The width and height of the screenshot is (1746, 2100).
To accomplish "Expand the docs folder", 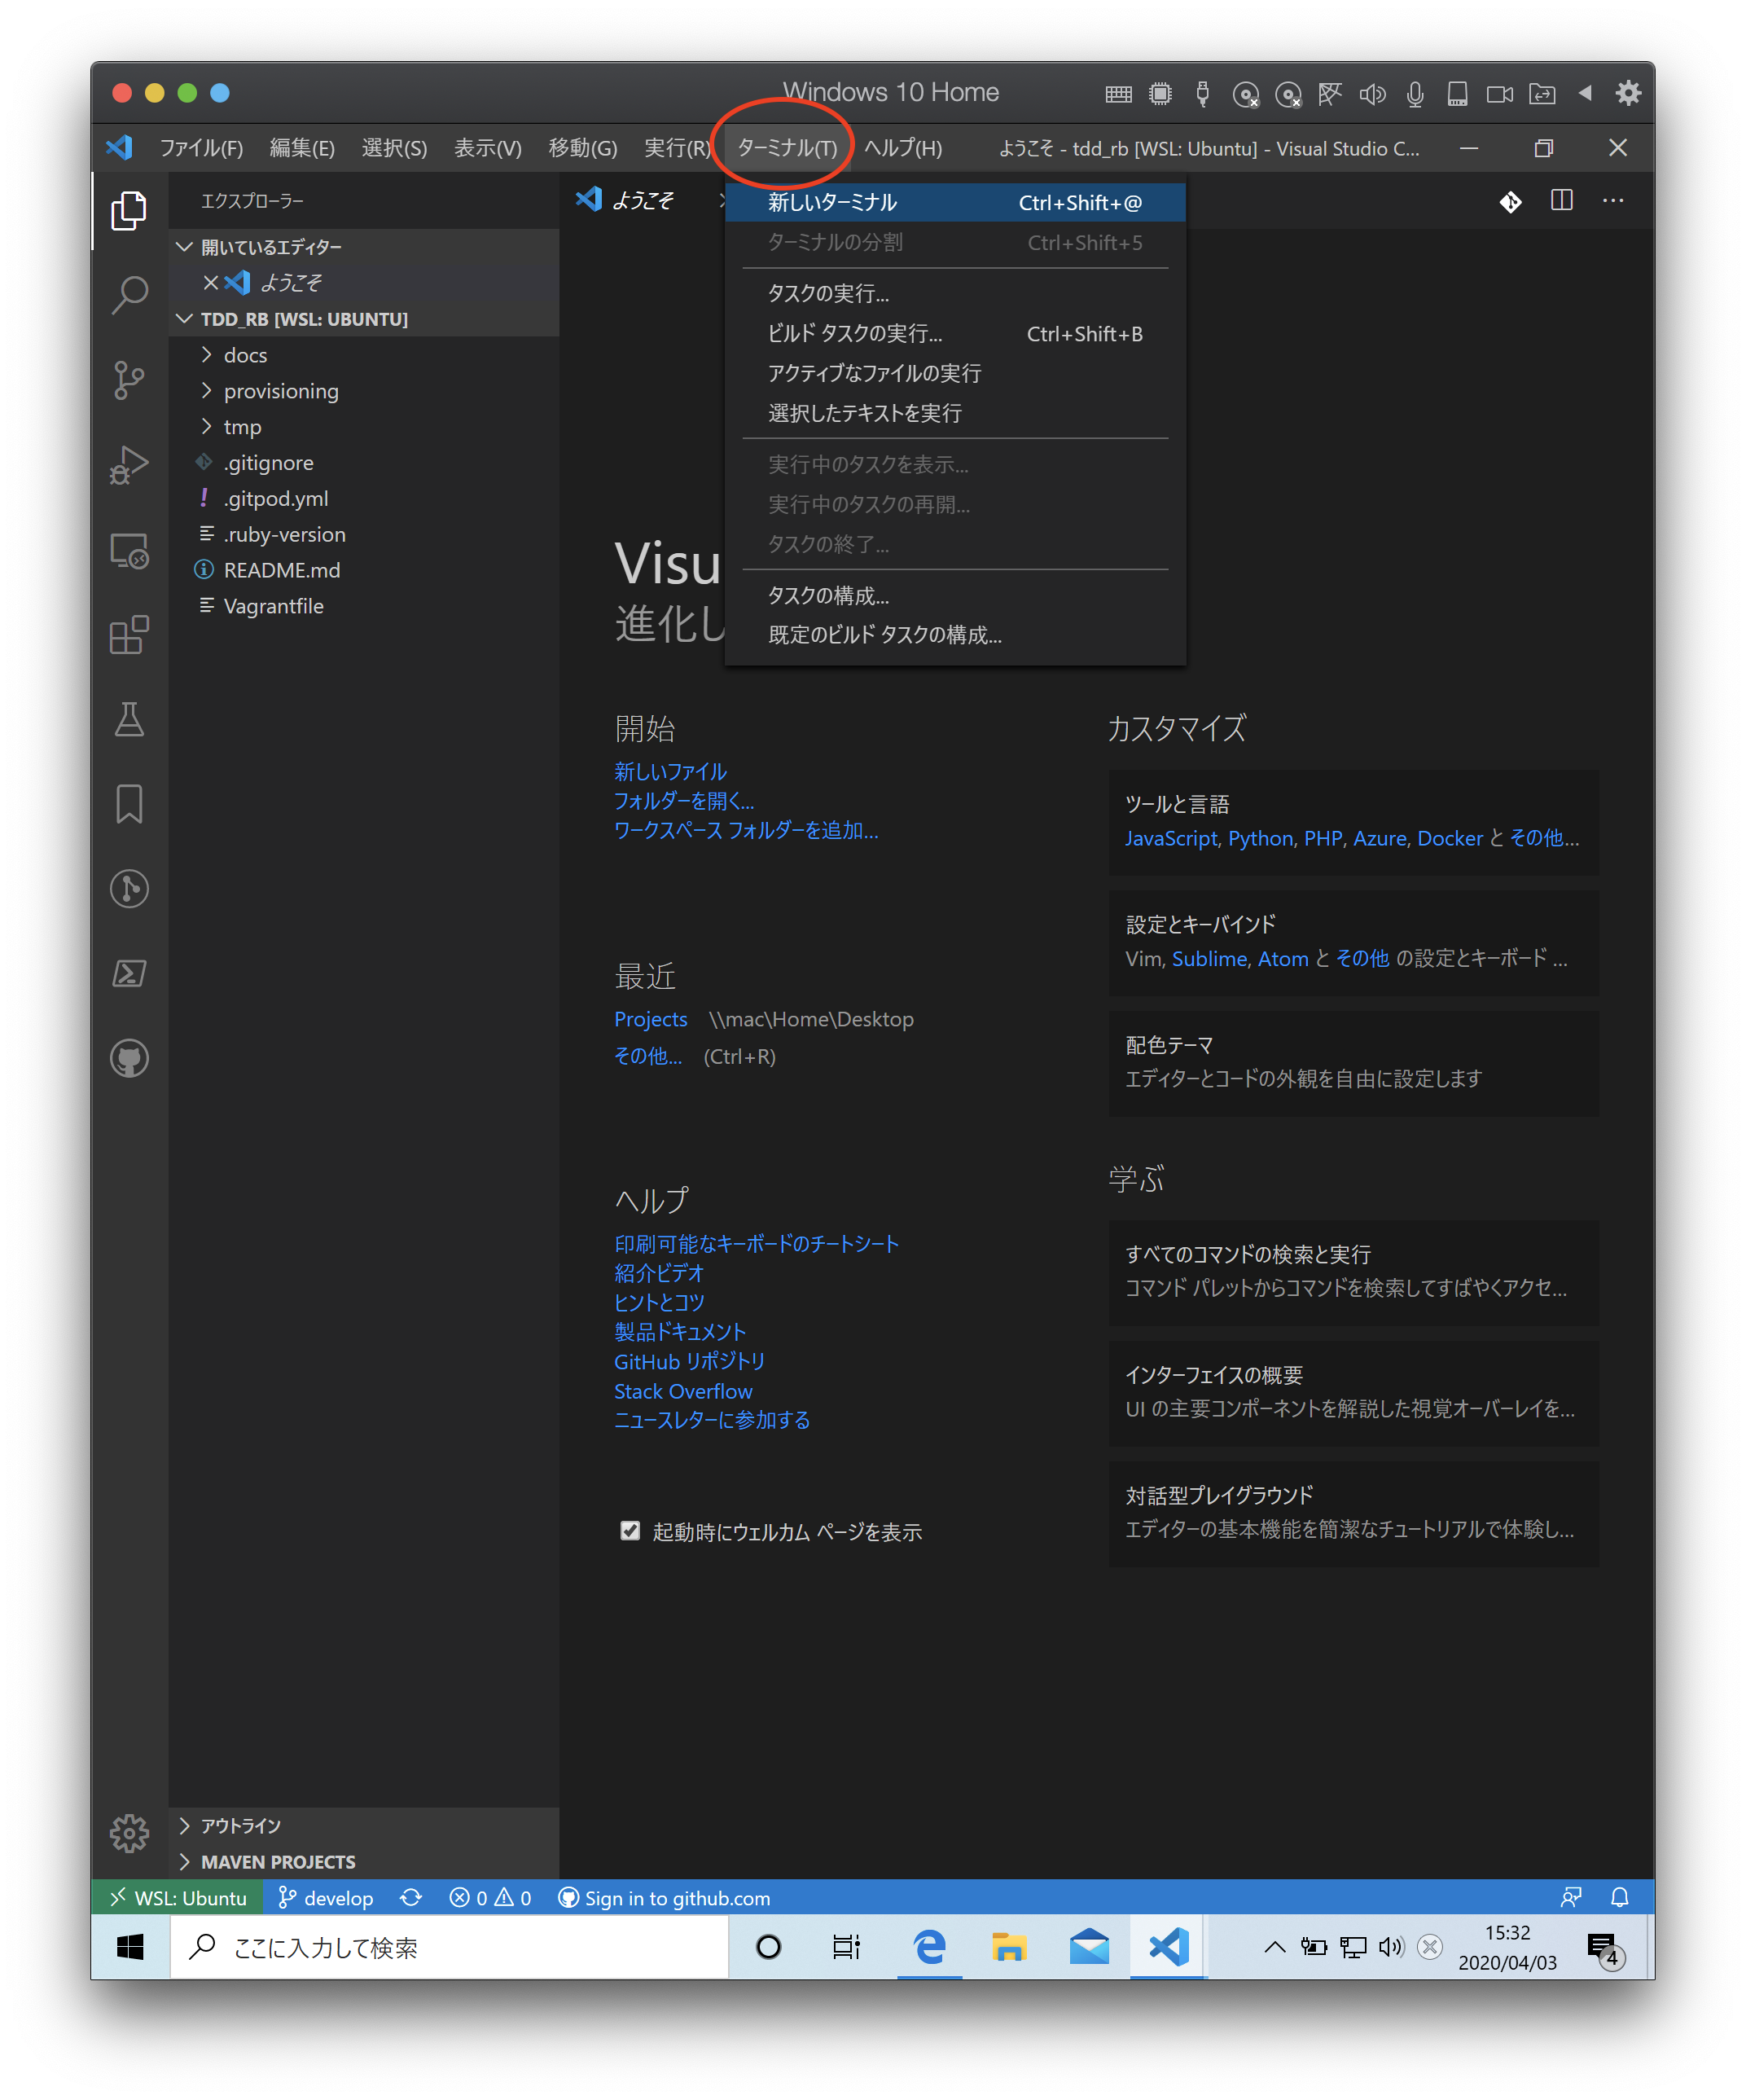I will click(245, 355).
